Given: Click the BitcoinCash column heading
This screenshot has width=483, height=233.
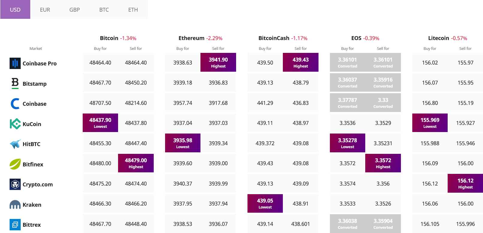Looking at the screenshot, I should [x=274, y=38].
